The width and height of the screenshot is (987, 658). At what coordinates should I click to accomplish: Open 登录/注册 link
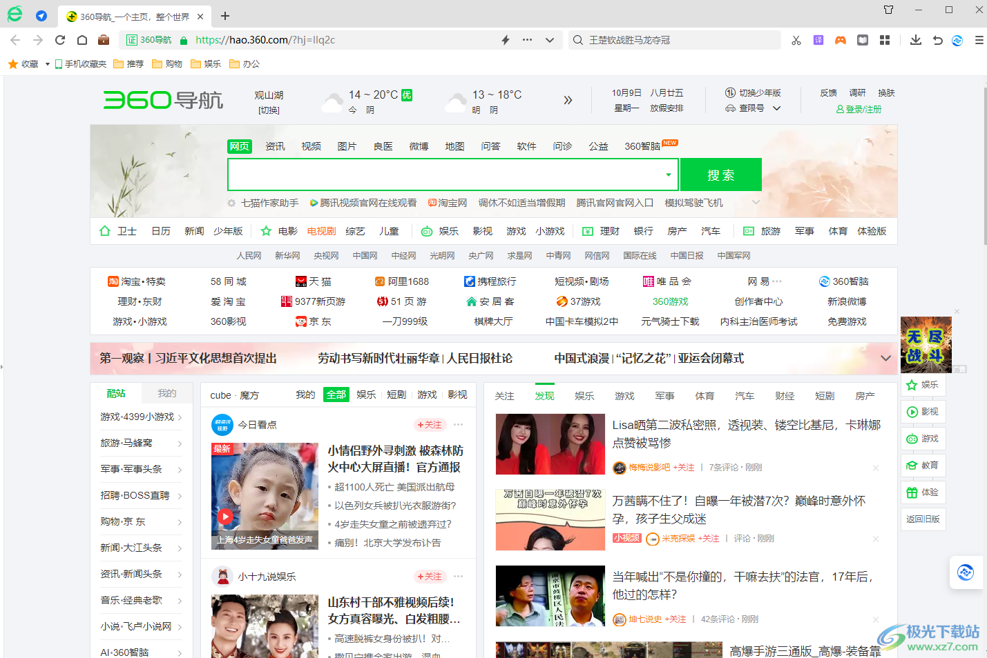(859, 109)
